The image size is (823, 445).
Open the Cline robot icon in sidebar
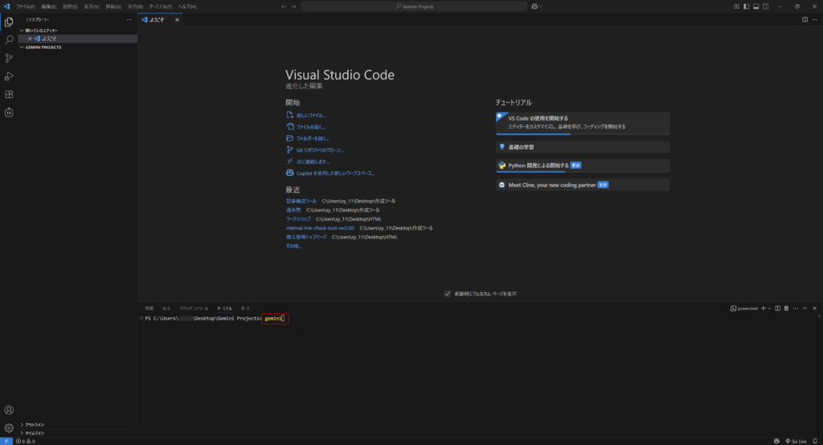[9, 112]
